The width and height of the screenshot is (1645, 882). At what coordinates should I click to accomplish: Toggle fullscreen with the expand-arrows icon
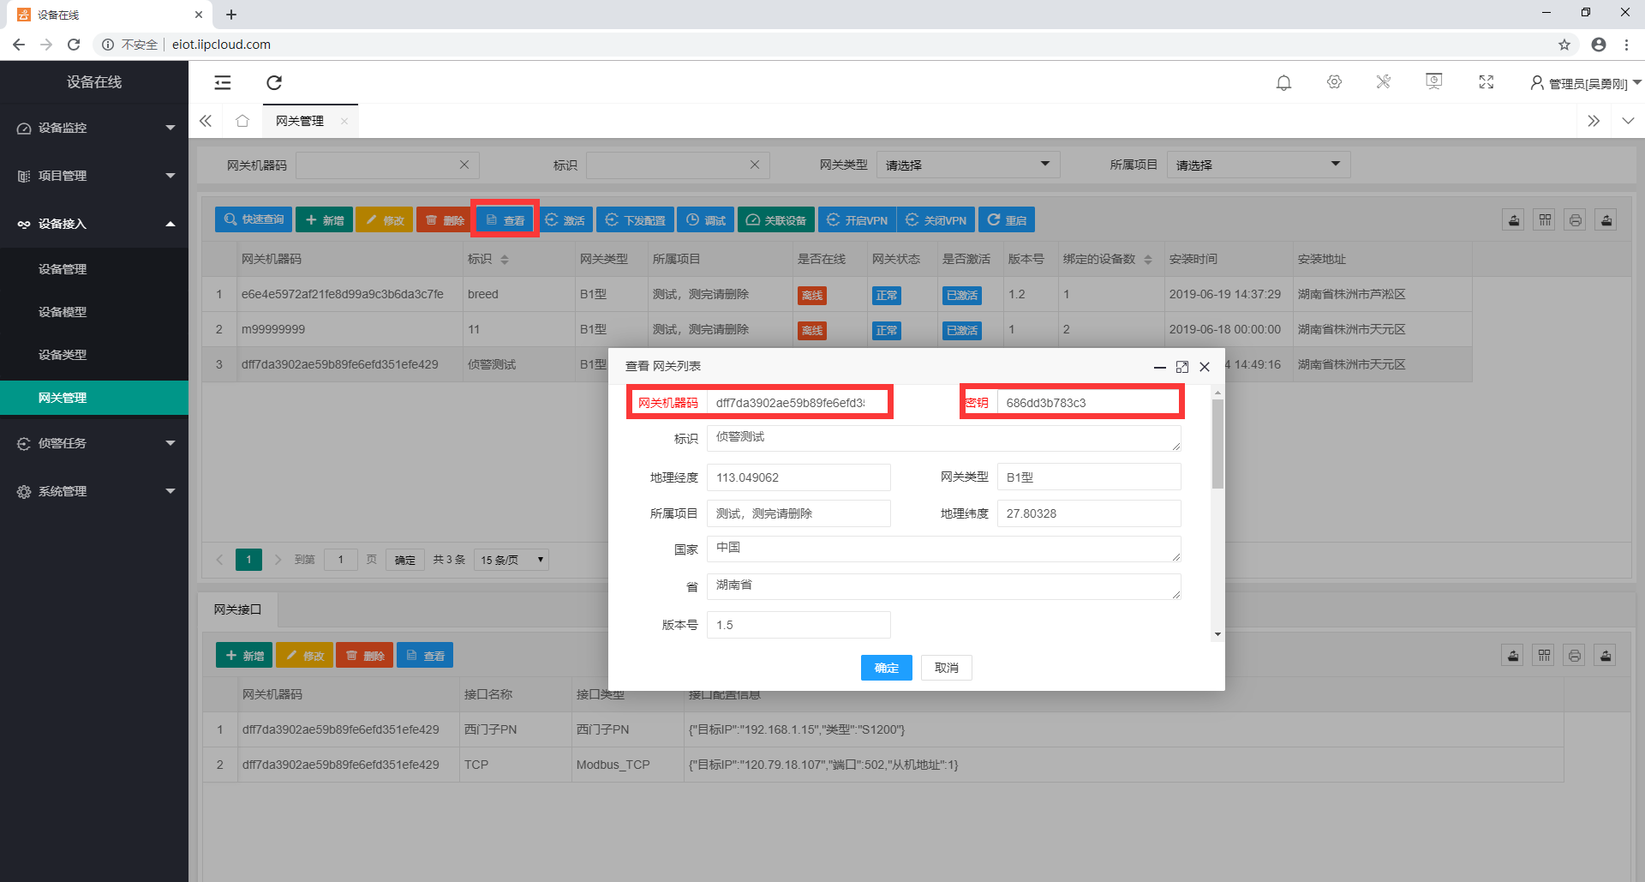click(1486, 81)
